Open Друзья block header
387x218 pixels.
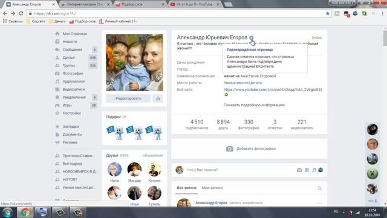point(117,156)
